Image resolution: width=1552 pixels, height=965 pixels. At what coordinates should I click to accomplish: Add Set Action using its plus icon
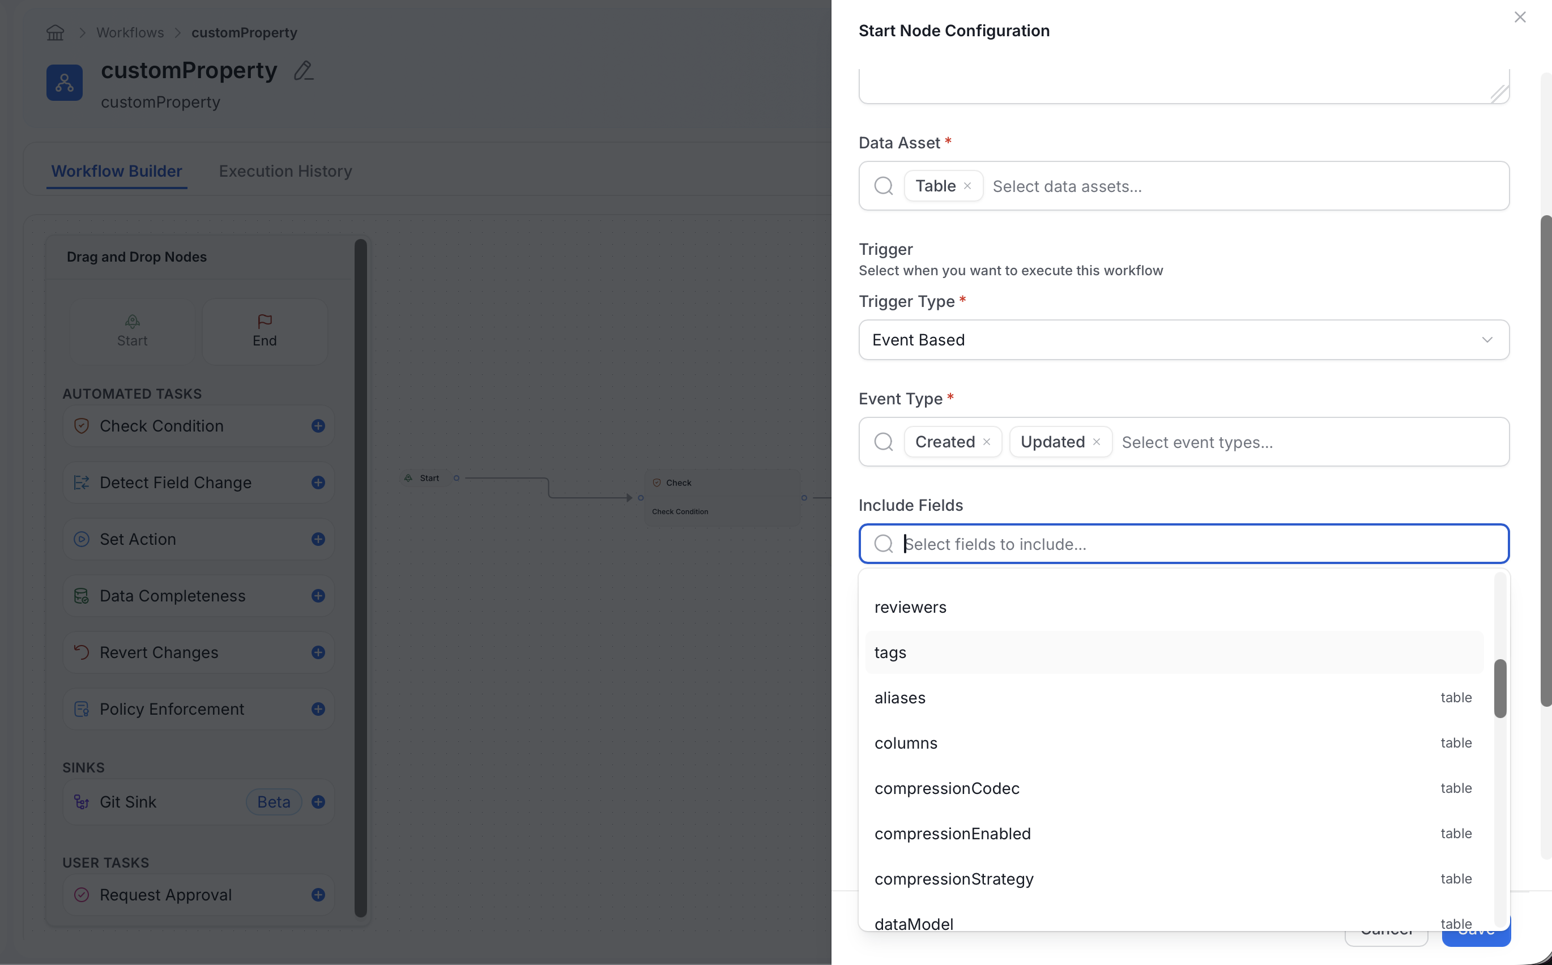pos(318,539)
